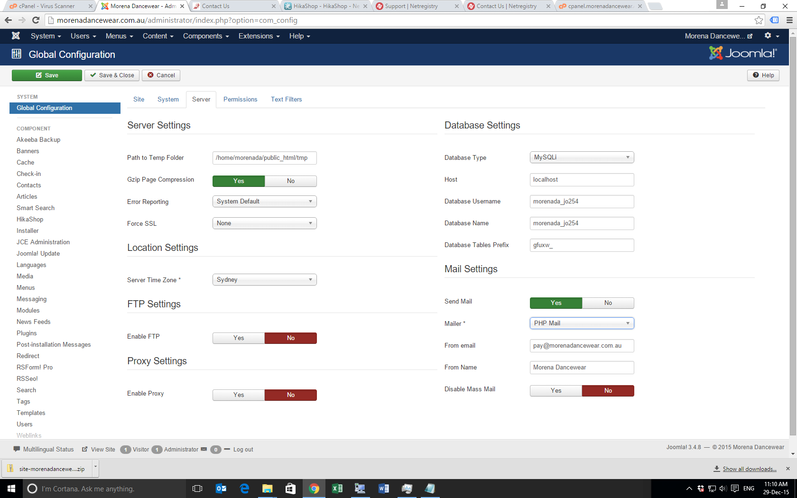
Task: Set Disable Mass Mail to No
Action: [608, 391]
